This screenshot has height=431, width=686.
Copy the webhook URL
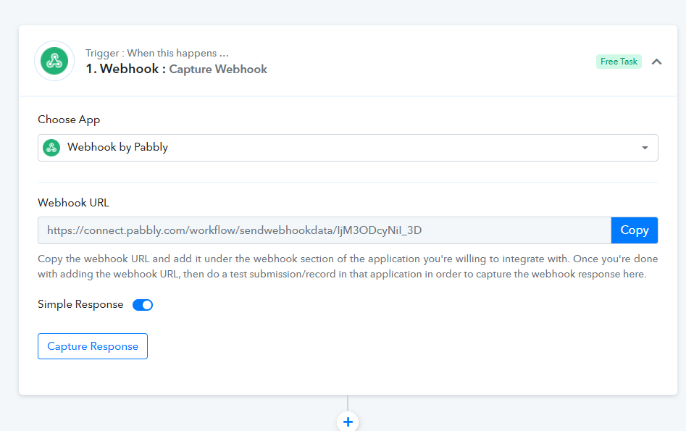(x=635, y=230)
